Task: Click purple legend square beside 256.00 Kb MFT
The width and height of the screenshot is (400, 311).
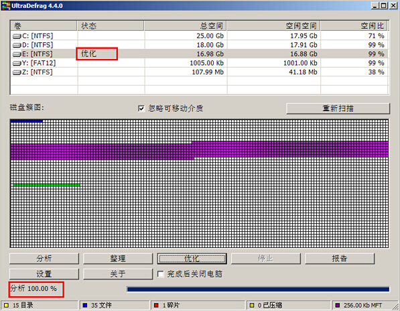Action: pyautogui.click(x=338, y=305)
